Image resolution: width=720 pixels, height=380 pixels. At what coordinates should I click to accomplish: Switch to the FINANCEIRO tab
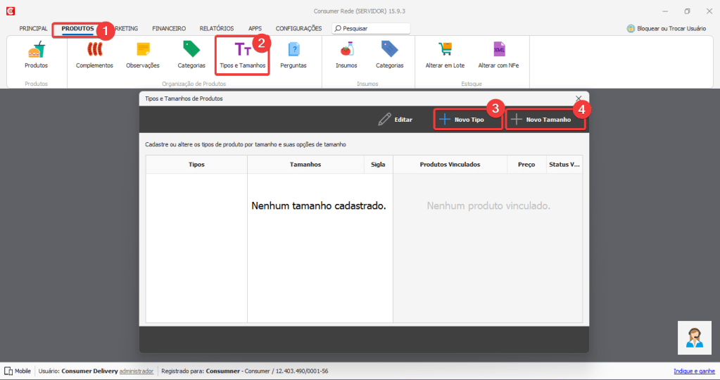coord(169,28)
